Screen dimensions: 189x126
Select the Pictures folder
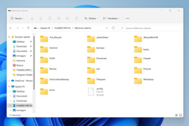click(143, 70)
